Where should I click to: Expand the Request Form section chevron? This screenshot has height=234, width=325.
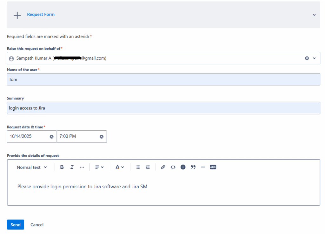pos(314,15)
